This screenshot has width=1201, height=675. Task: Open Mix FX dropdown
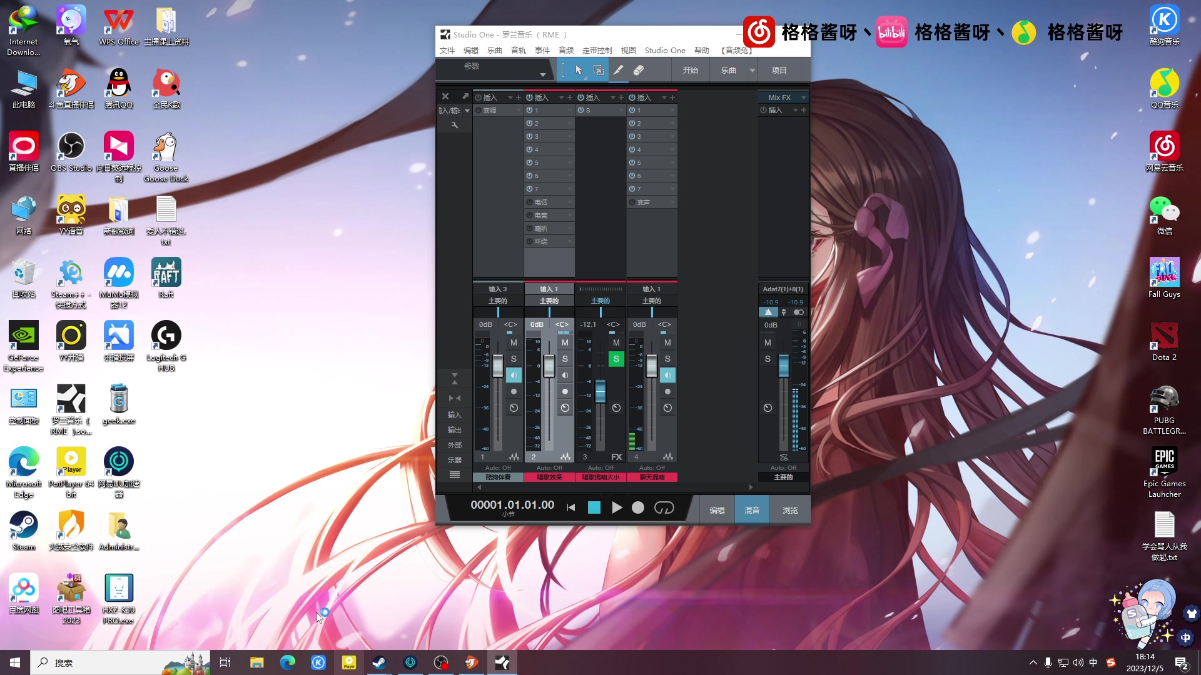[x=804, y=97]
